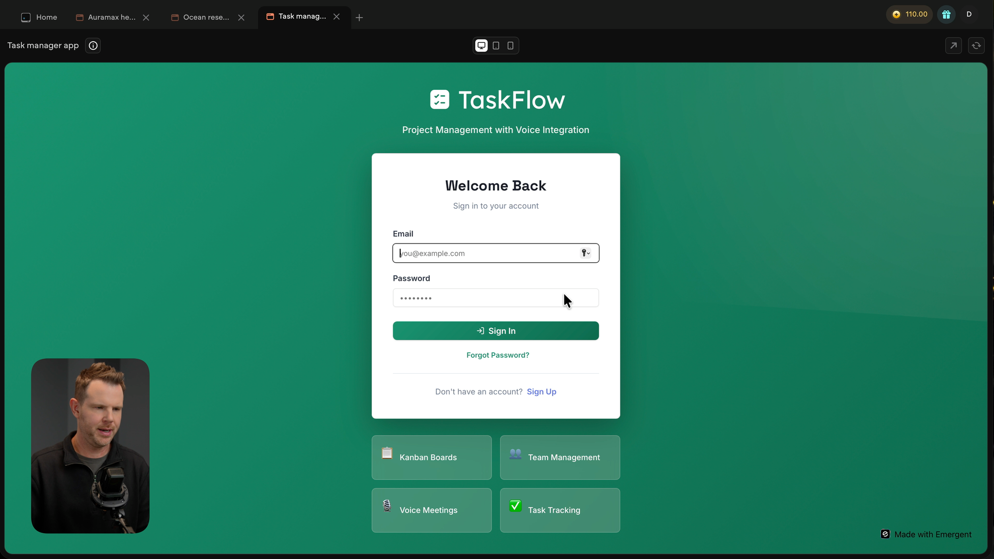
Task: Switch to the Ocean research tab
Action: tap(201, 17)
